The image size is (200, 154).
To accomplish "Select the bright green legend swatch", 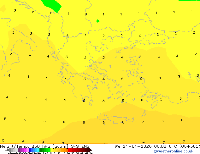I will point(49,150).
